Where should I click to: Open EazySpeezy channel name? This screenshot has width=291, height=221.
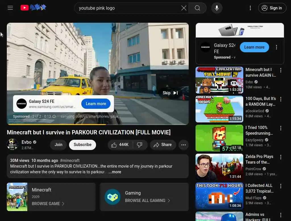tap(254, 140)
